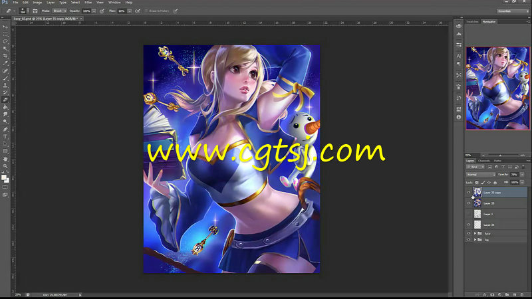
Task: Open Essentials workspace dropdown
Action: pos(513,11)
